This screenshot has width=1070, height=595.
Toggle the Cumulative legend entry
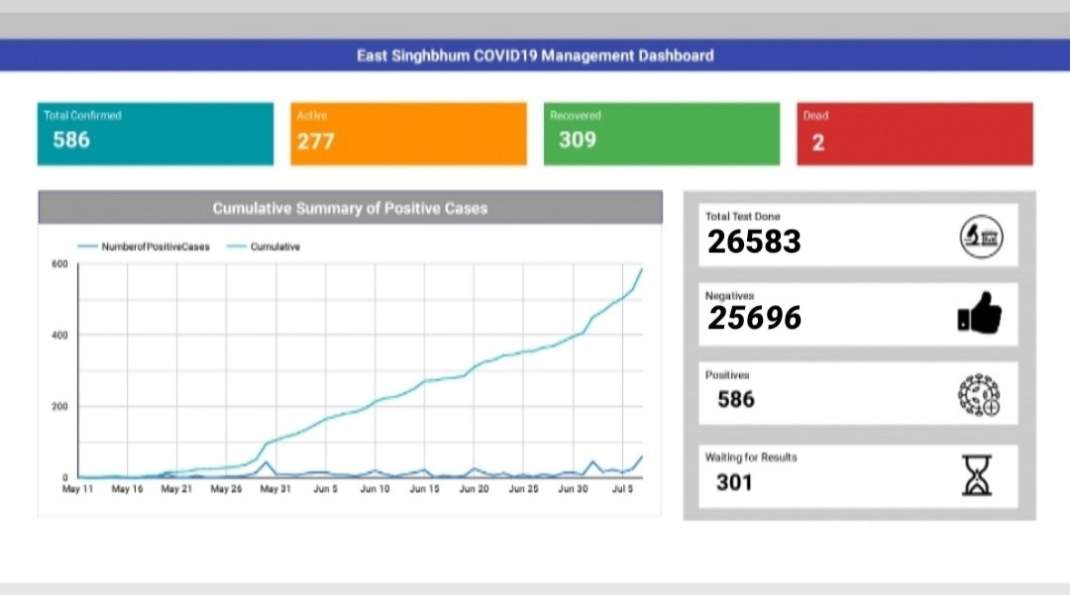coord(264,247)
